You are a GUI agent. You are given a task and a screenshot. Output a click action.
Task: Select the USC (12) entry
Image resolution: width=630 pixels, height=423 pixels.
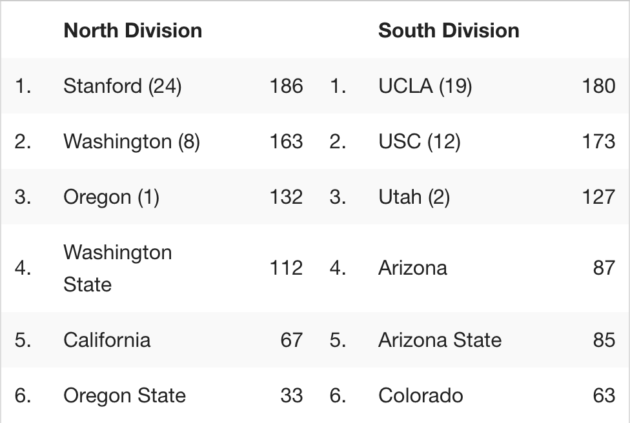click(x=420, y=141)
